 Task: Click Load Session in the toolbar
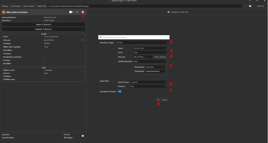[x=16, y=6]
